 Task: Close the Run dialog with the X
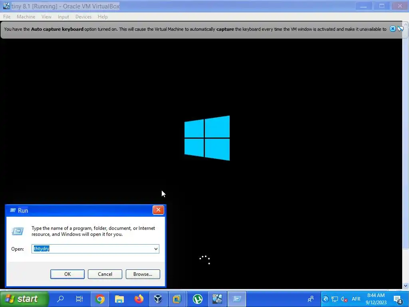(158, 210)
